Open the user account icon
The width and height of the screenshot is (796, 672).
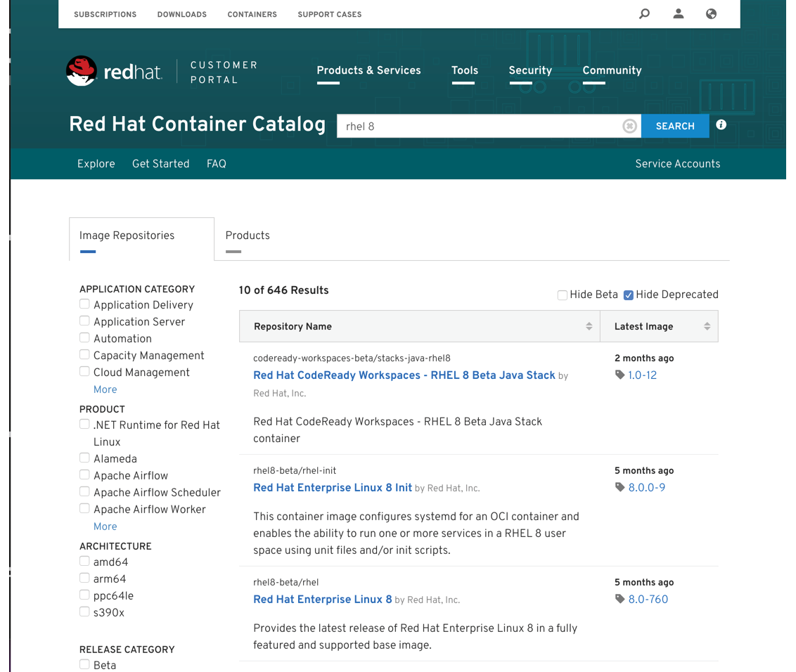679,13
